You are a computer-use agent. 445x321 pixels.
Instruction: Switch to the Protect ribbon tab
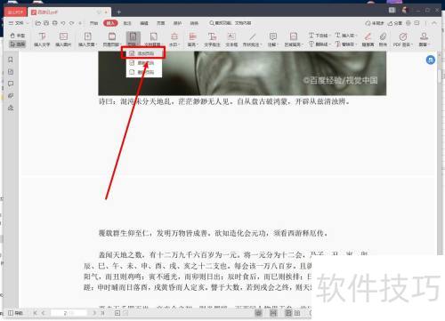177,23
